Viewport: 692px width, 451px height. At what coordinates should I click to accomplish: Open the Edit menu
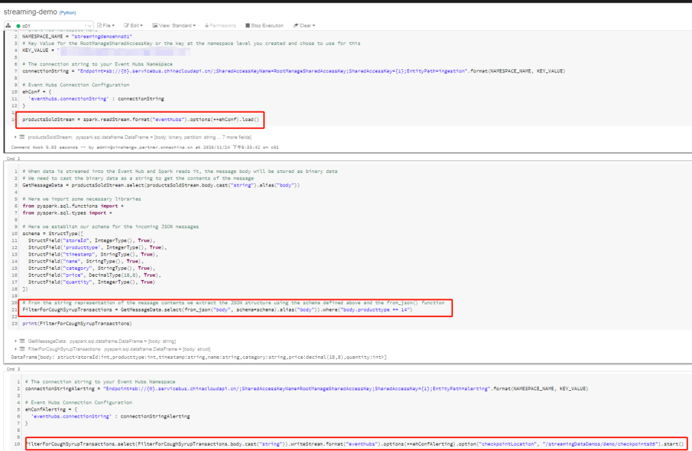point(133,26)
